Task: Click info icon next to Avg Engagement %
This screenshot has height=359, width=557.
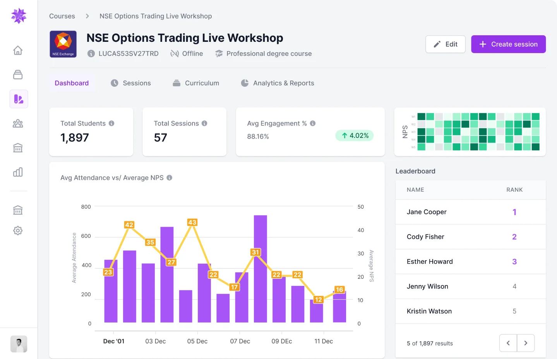Action: point(313,123)
